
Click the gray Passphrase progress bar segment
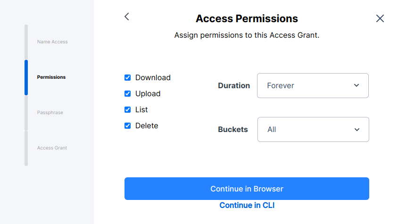26,113
